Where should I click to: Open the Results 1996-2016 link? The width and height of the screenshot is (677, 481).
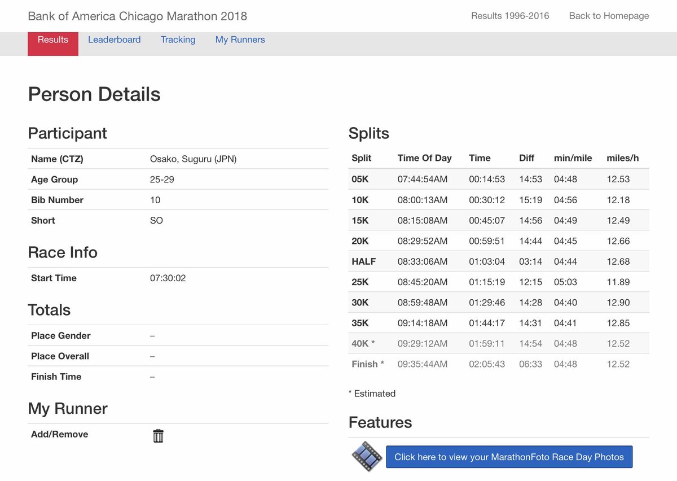510,16
